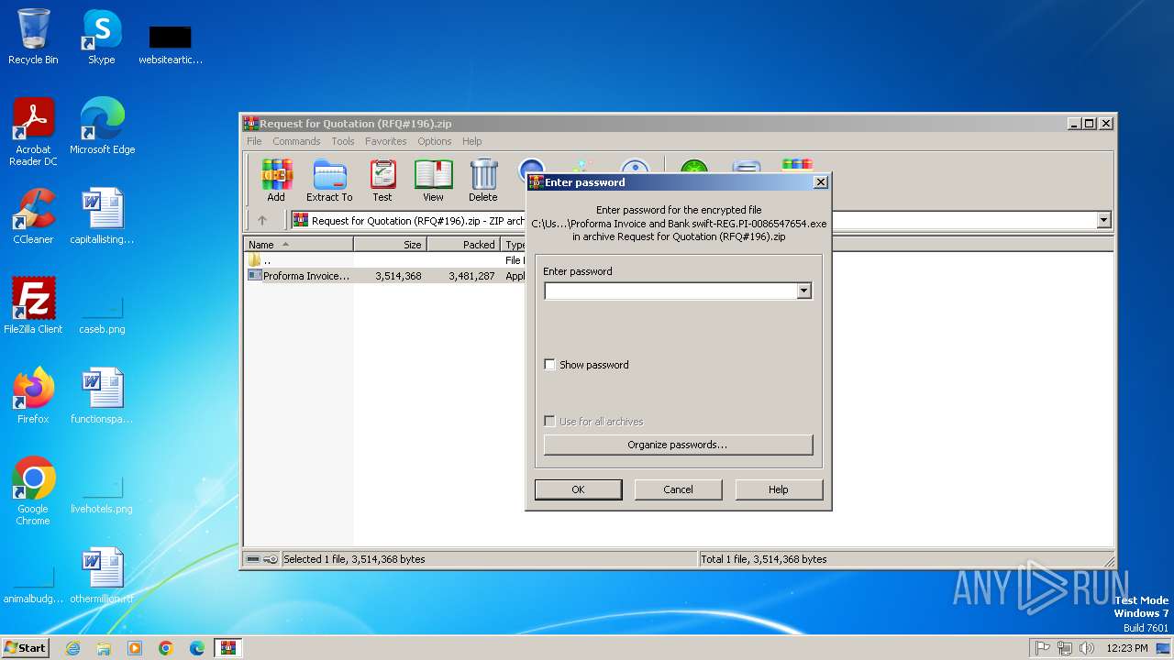Close the Enter password dialog
This screenshot has width=1174, height=660.
(x=821, y=182)
